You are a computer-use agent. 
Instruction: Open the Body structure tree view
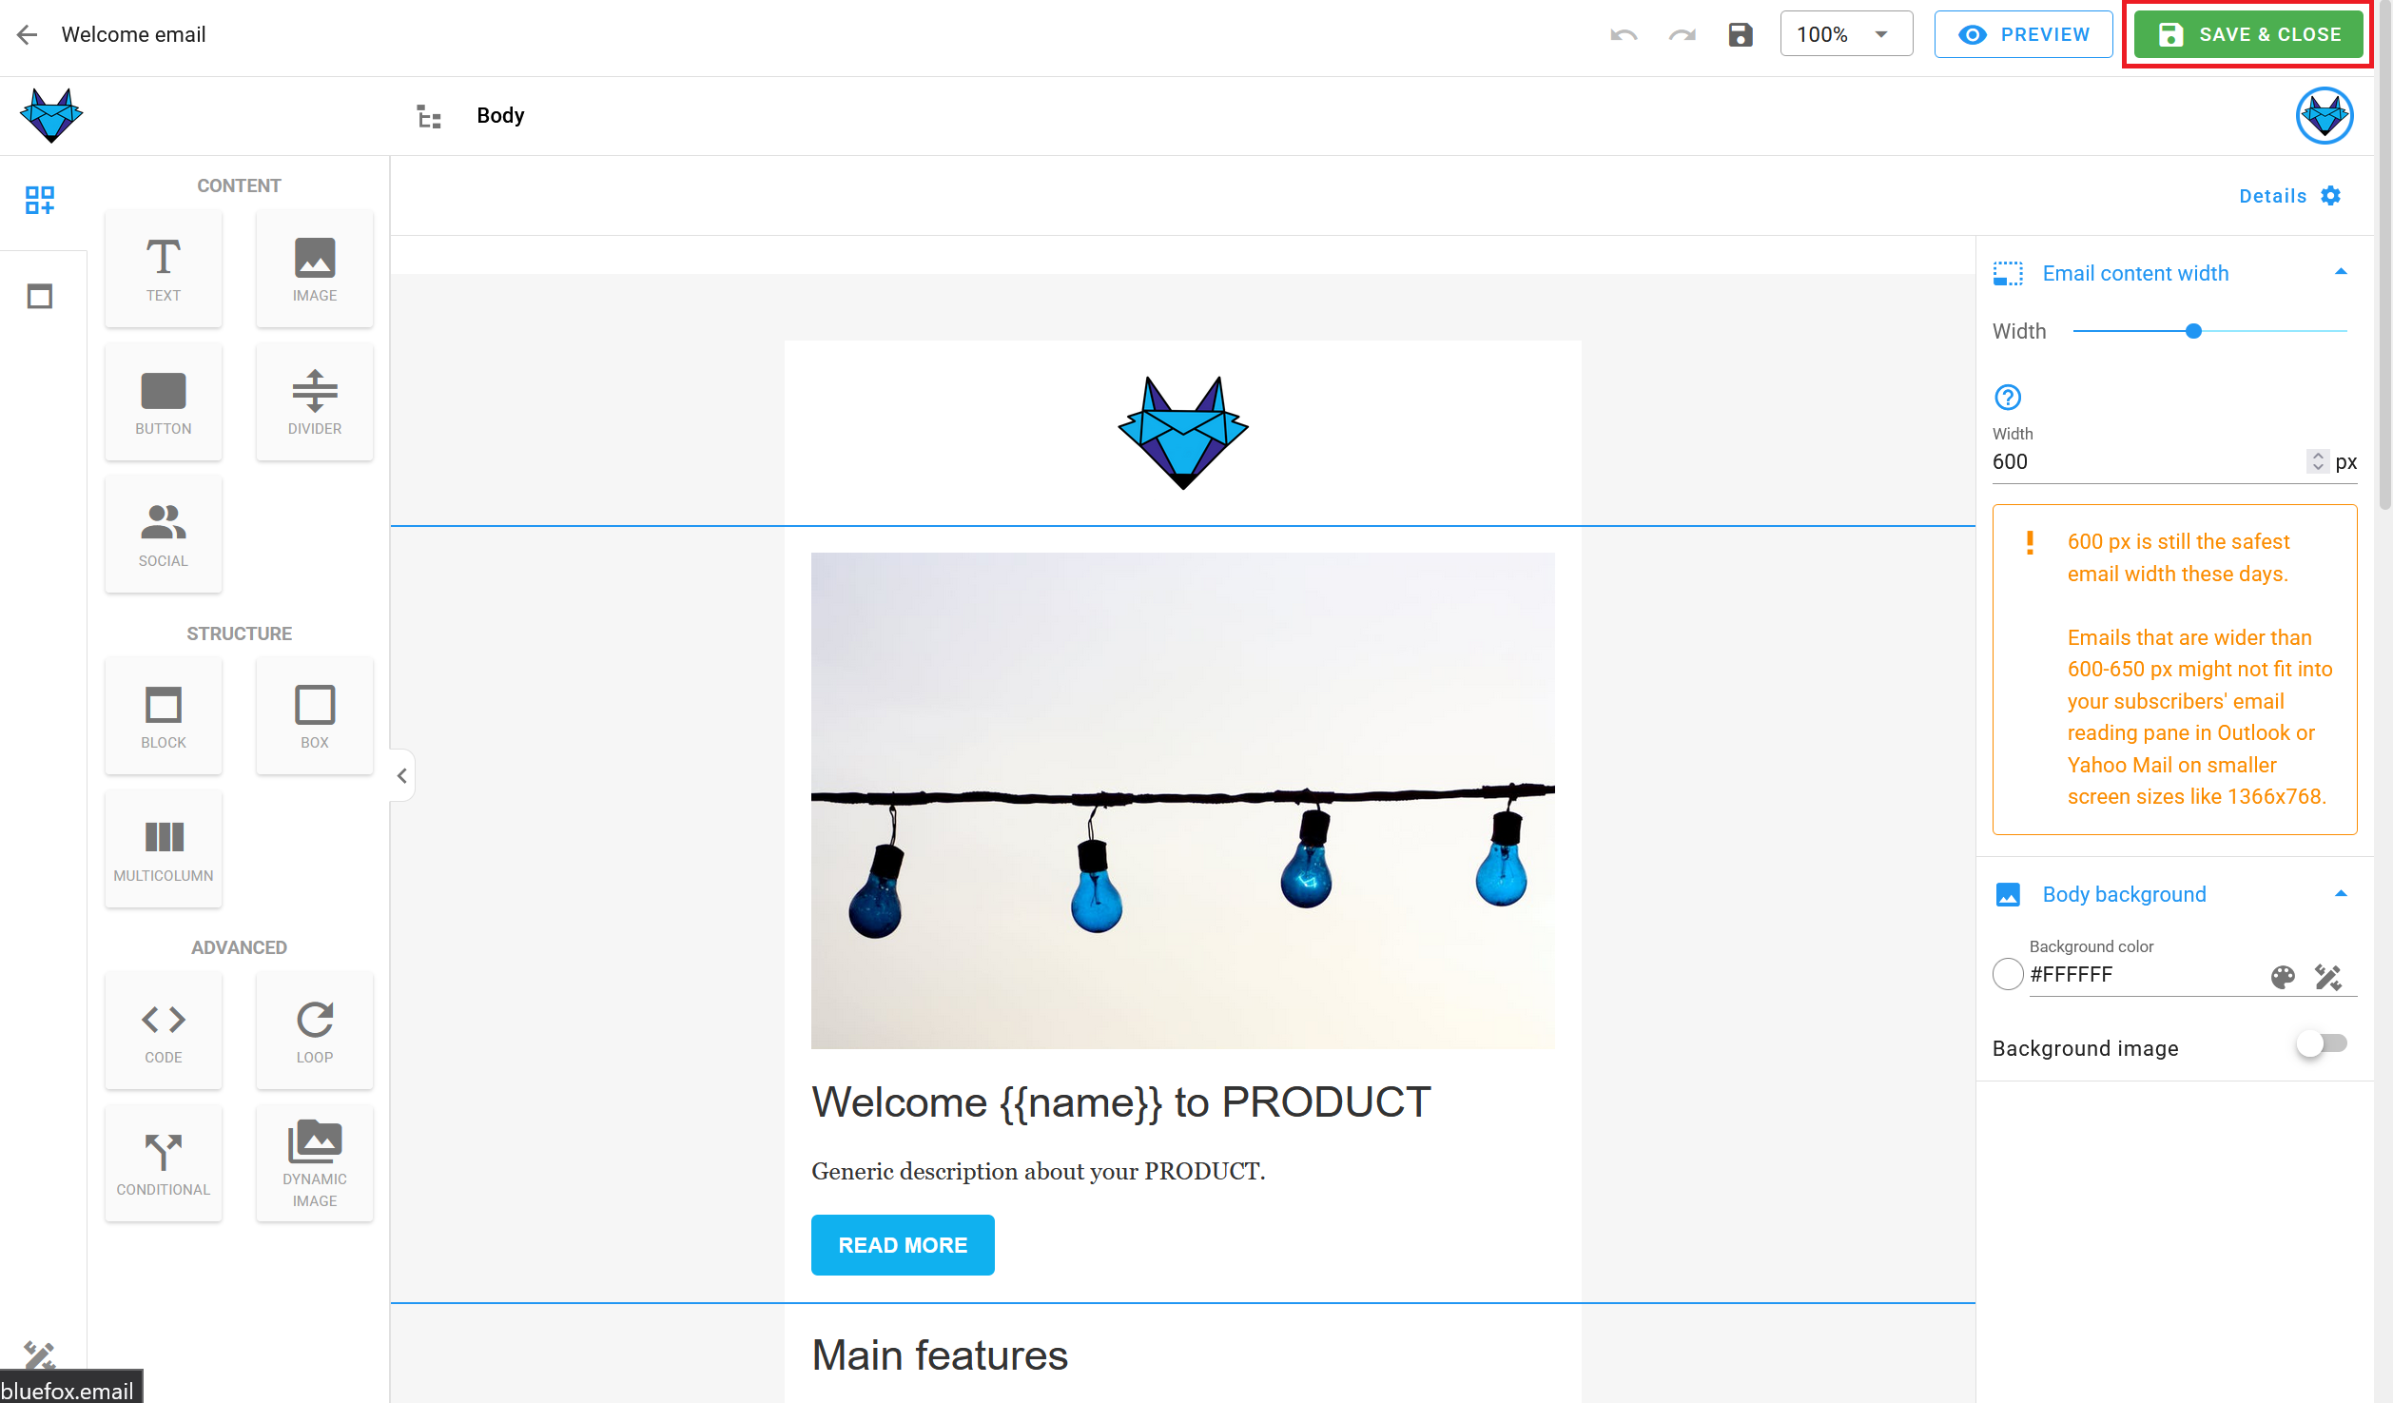click(x=428, y=115)
